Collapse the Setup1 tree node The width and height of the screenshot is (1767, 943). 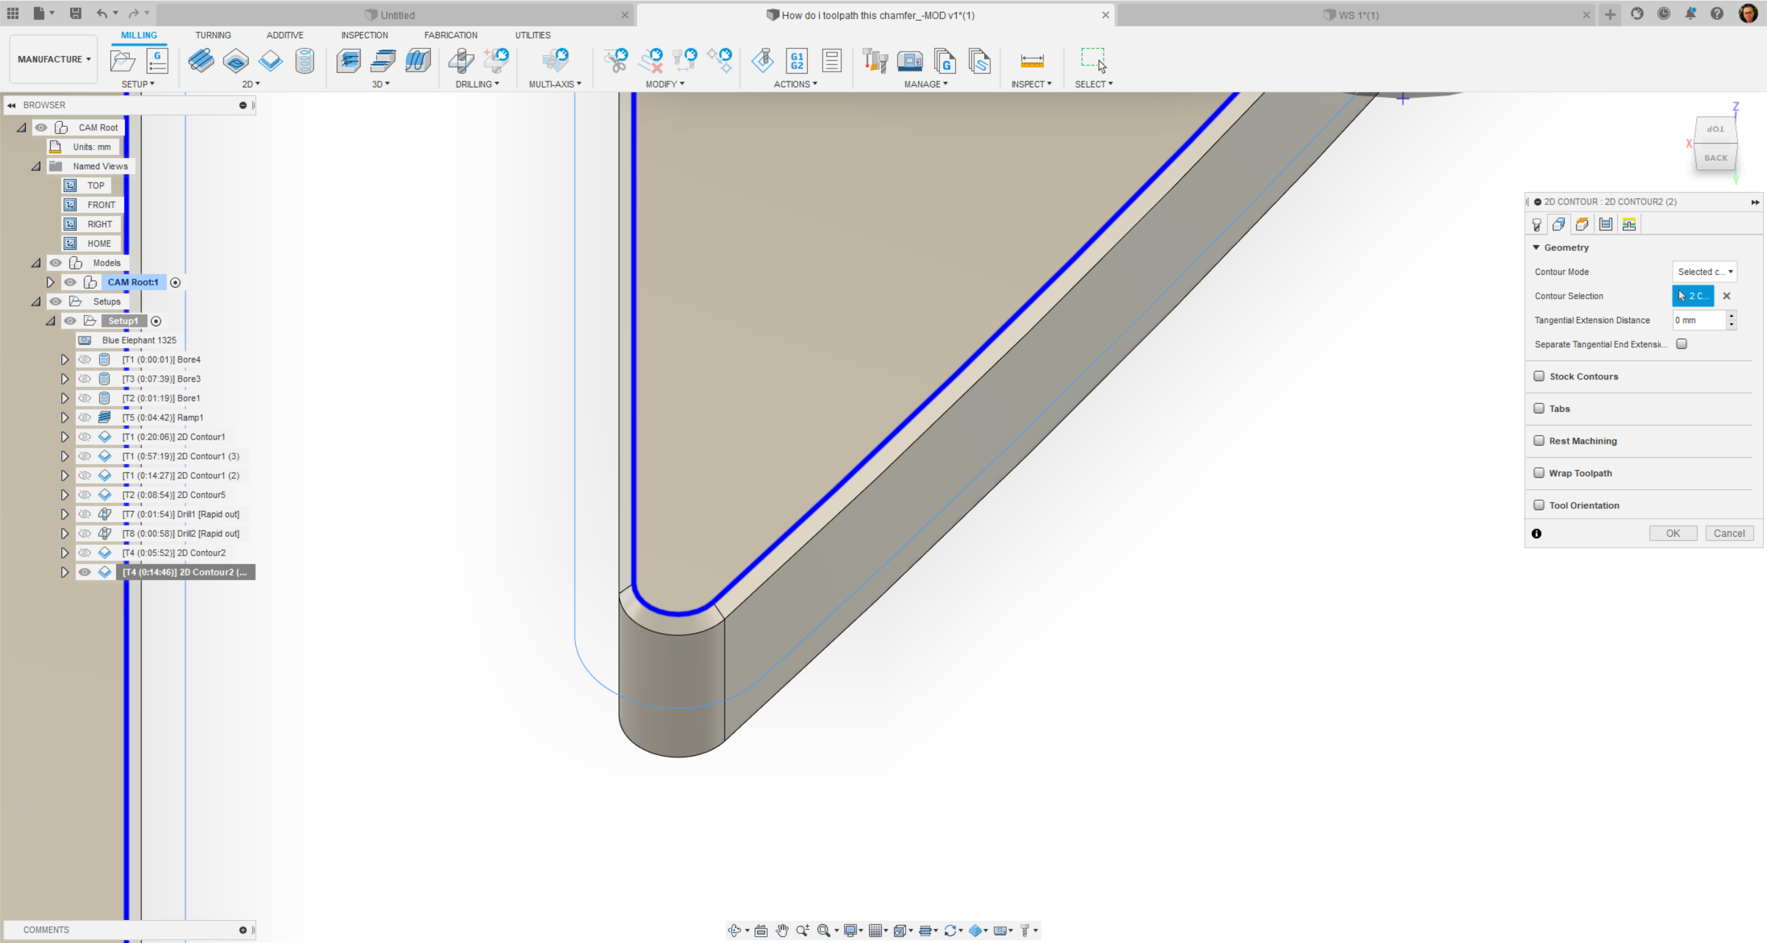[50, 321]
